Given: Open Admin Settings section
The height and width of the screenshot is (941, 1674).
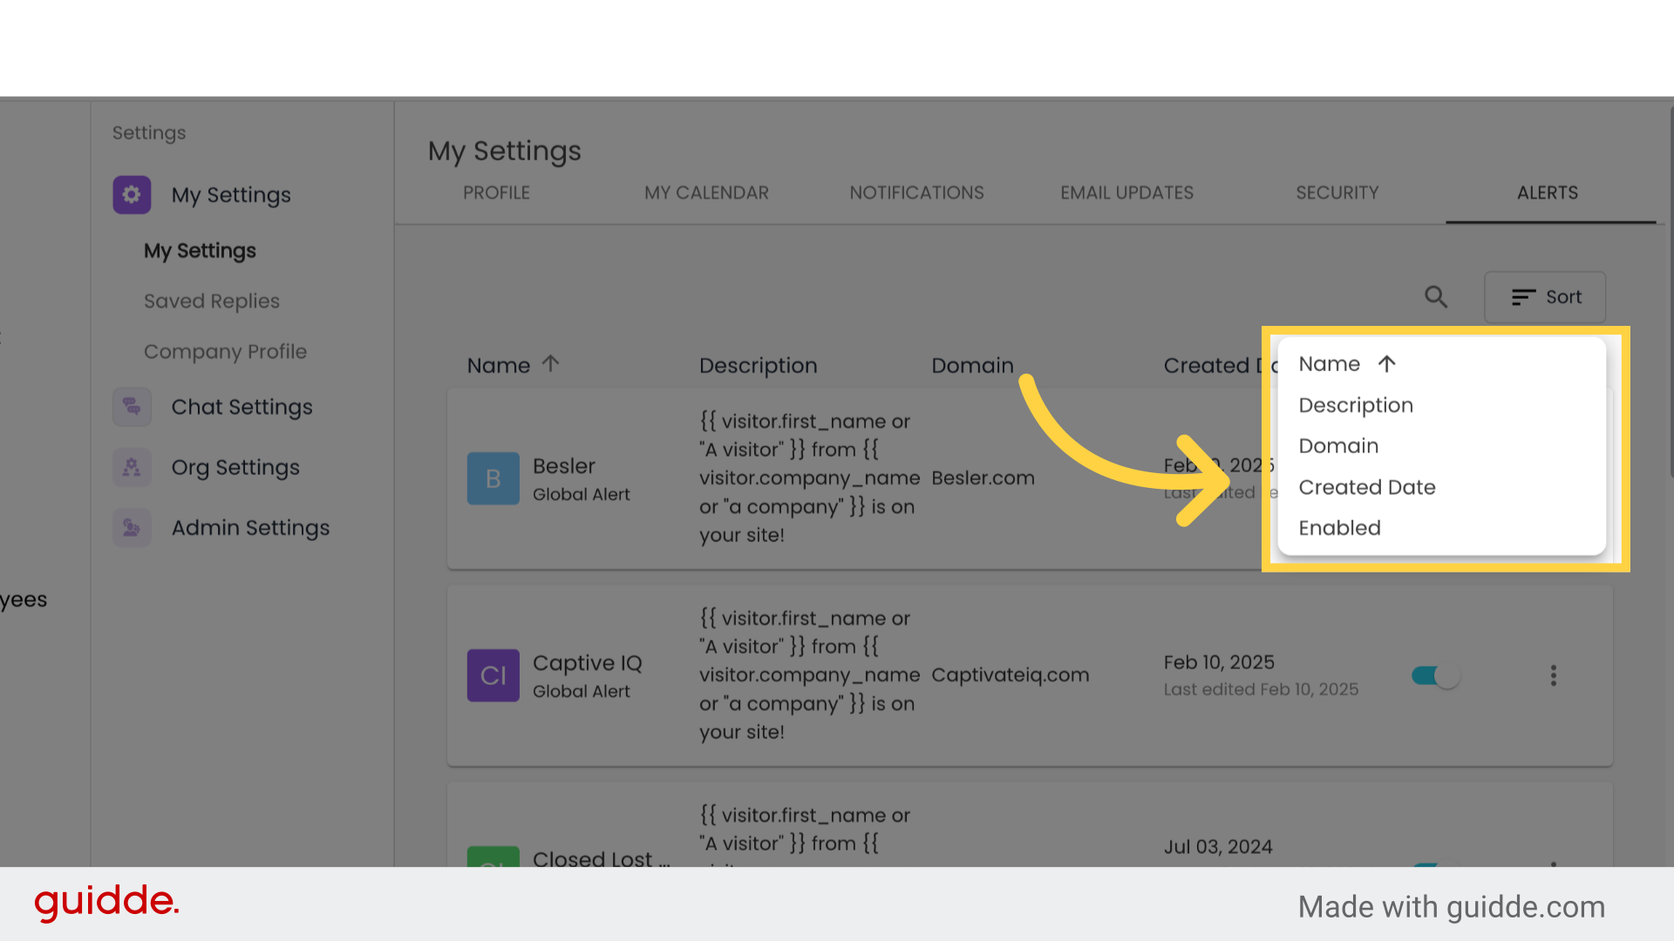Looking at the screenshot, I should tap(250, 528).
